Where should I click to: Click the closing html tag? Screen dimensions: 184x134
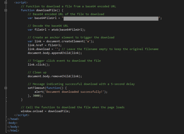coord(13,131)
